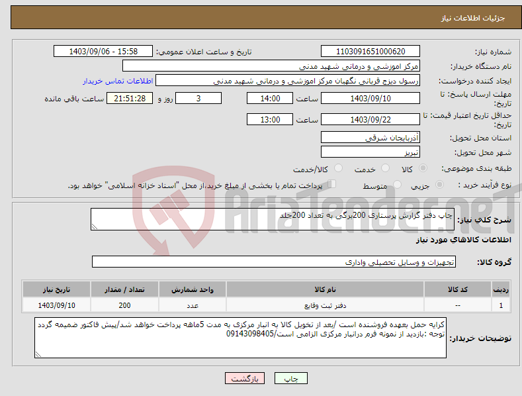522x396 pixels.
Task: Click the شرح کلی نیاز description textarea
Action: tap(273, 219)
